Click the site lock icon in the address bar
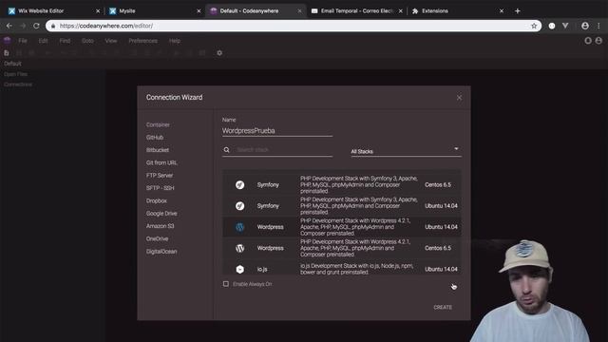608x342 pixels. 53,26
